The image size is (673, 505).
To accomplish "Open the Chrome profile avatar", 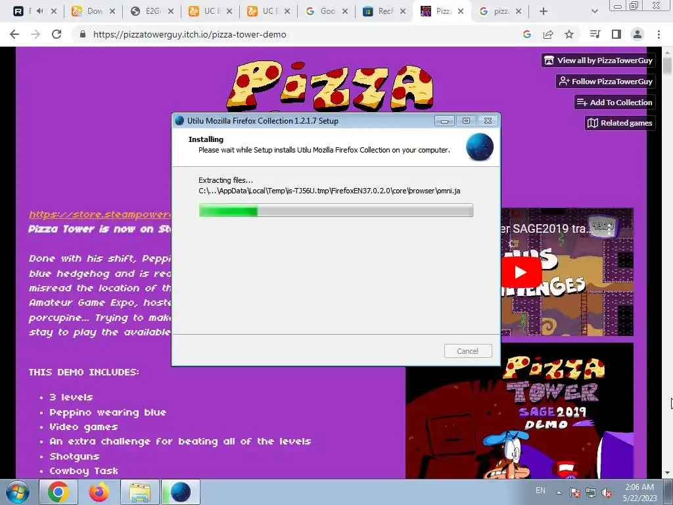I will click(638, 34).
